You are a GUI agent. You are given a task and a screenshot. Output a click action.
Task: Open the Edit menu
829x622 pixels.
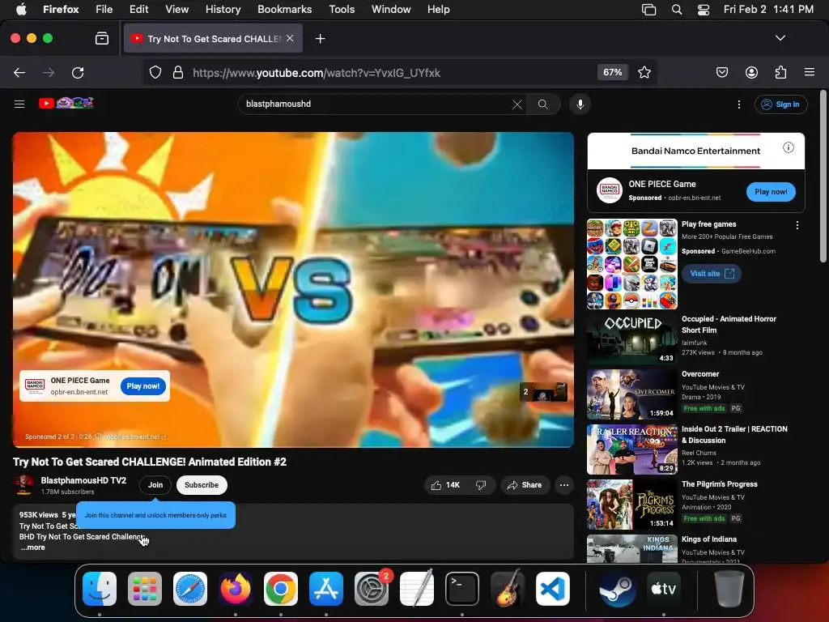139,10
